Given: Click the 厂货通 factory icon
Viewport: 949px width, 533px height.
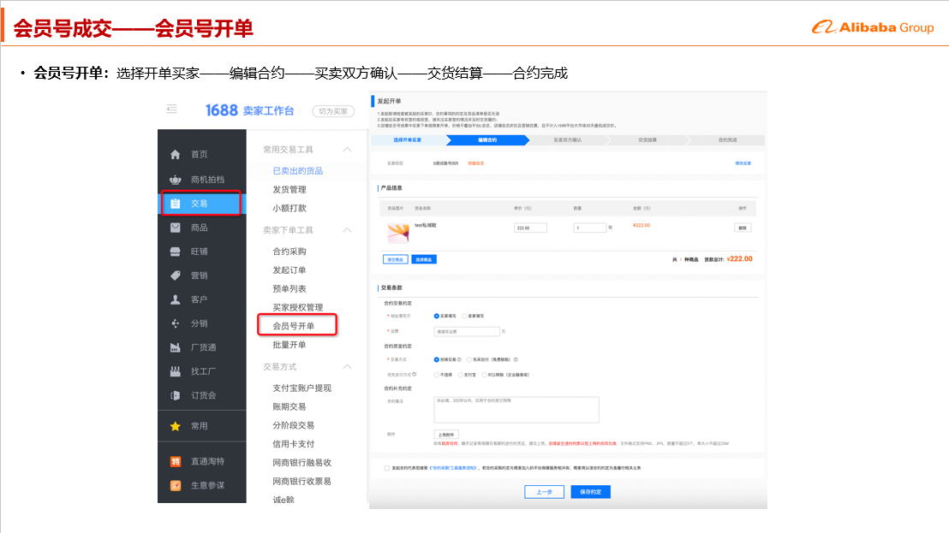Looking at the screenshot, I should click(175, 347).
